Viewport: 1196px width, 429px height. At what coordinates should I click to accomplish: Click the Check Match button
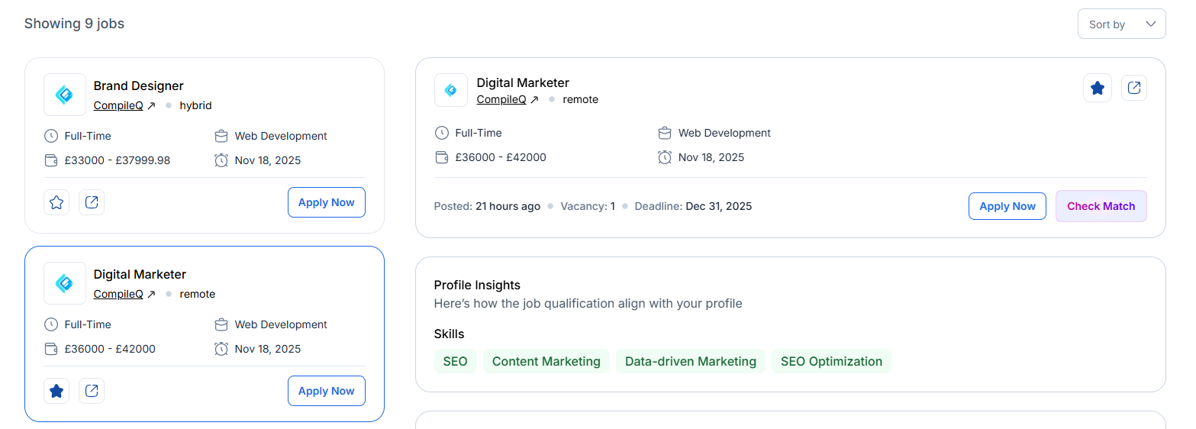pos(1101,206)
